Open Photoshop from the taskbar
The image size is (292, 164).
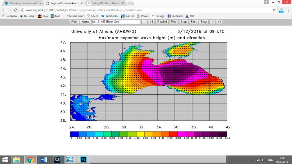pyautogui.click(x=83, y=159)
